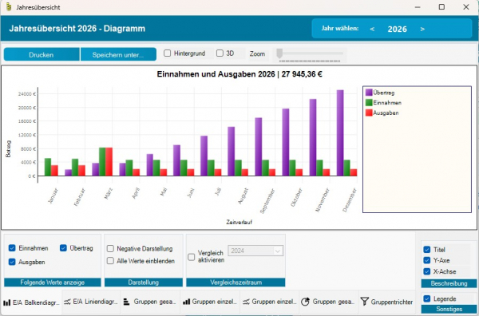Open the Gruppen einzel. line chart tab

(x=270, y=302)
